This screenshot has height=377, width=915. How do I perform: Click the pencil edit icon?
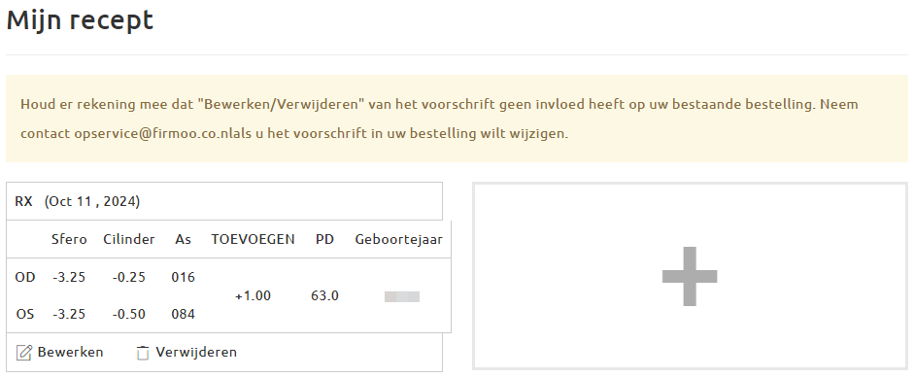[x=23, y=353]
